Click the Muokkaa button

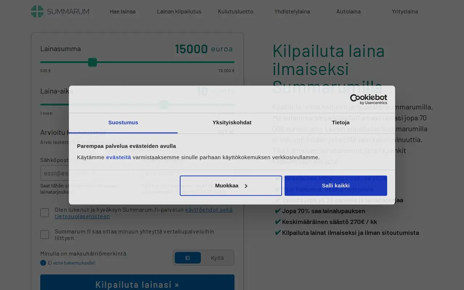pyautogui.click(x=231, y=186)
